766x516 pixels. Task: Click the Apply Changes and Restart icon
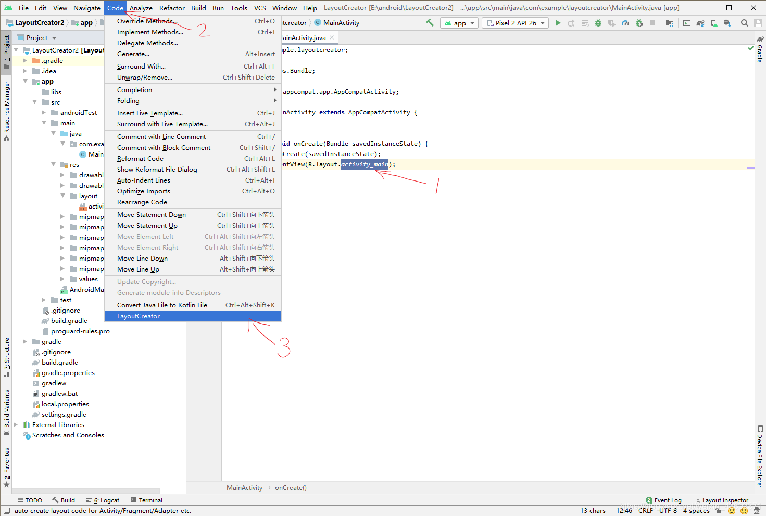571,23
